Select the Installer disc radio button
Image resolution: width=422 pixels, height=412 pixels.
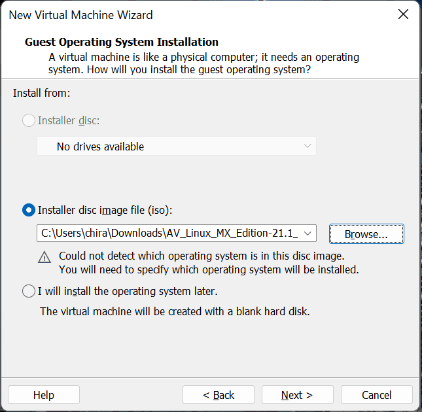[29, 120]
